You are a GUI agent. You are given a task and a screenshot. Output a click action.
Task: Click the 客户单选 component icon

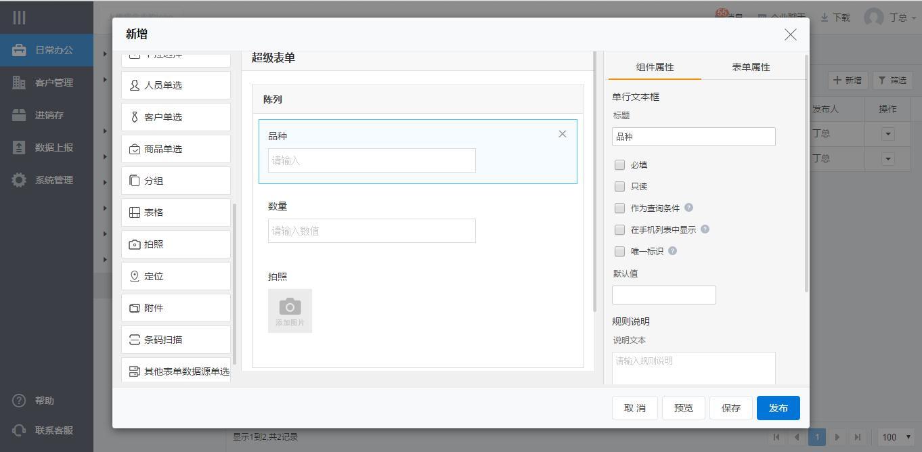point(135,117)
